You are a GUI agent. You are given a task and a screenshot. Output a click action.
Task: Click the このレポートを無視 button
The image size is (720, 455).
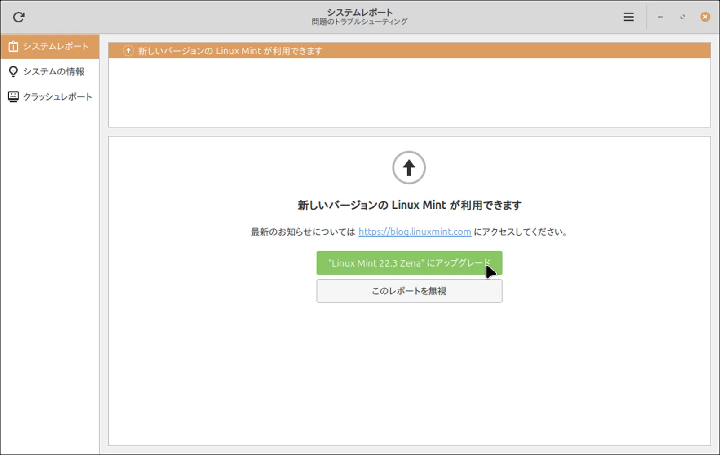pos(409,291)
